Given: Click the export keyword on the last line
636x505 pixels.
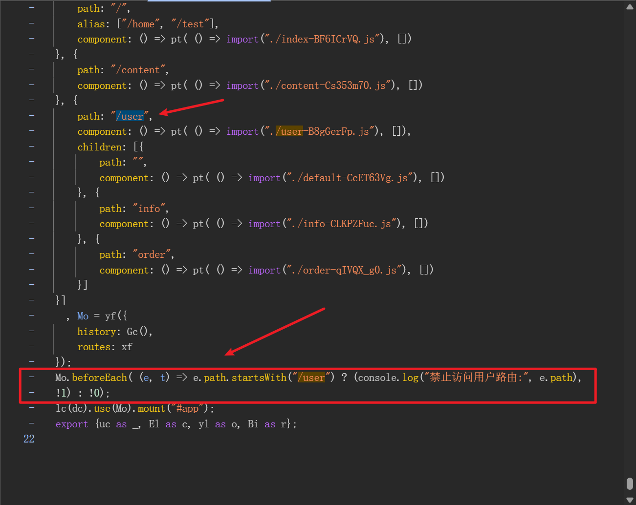Looking at the screenshot, I should [x=72, y=424].
